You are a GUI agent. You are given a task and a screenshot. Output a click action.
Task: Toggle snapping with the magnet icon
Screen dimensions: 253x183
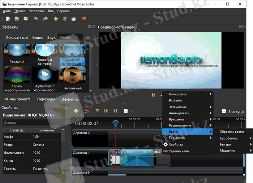click(x=86, y=111)
